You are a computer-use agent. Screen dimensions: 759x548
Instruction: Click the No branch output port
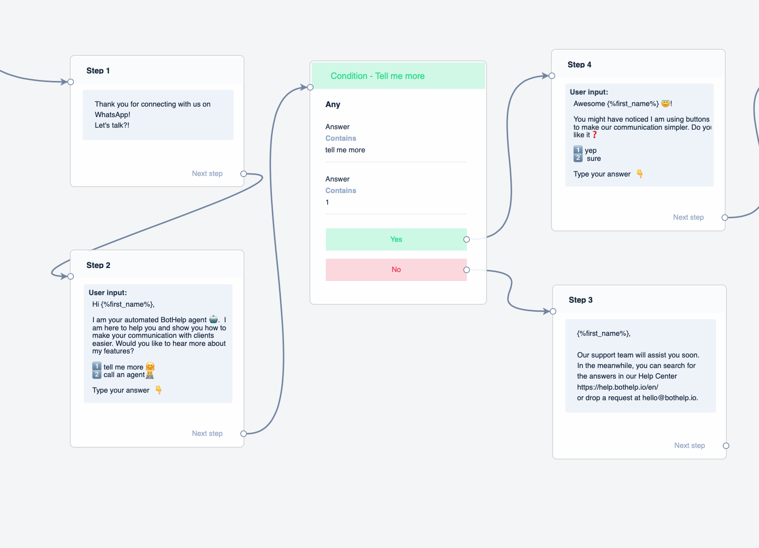[466, 270]
